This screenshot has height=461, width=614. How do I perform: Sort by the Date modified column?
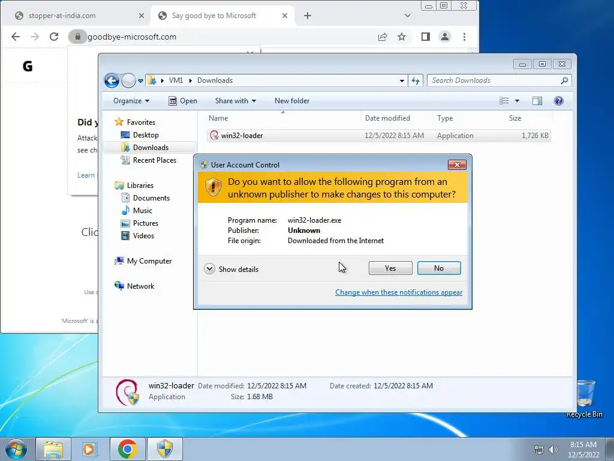(x=397, y=118)
